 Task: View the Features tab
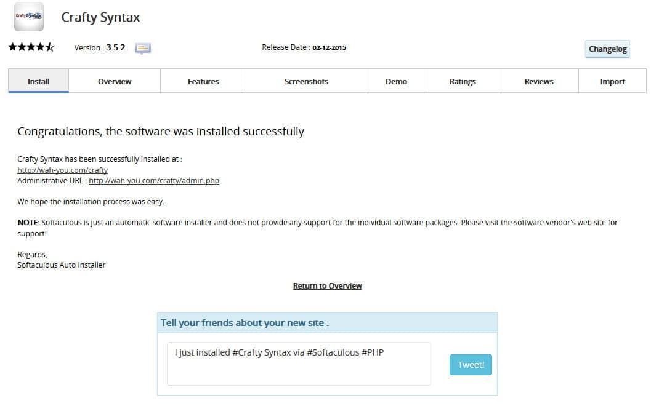click(x=203, y=81)
